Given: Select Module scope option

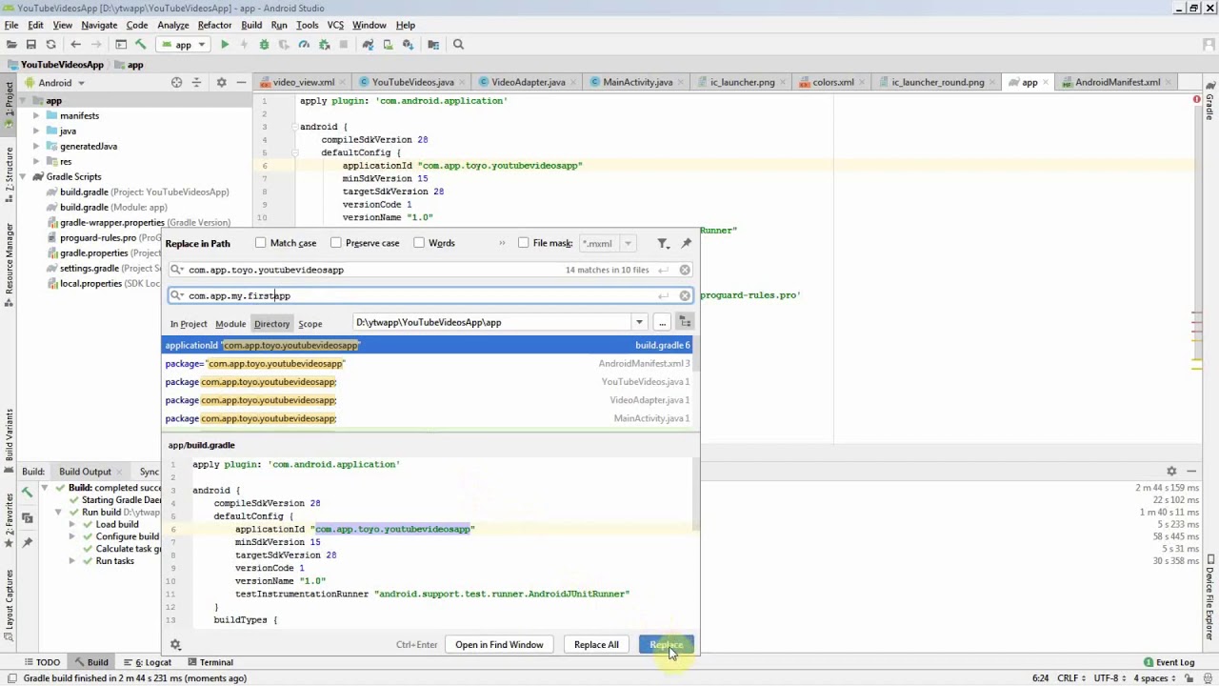Looking at the screenshot, I should [230, 324].
